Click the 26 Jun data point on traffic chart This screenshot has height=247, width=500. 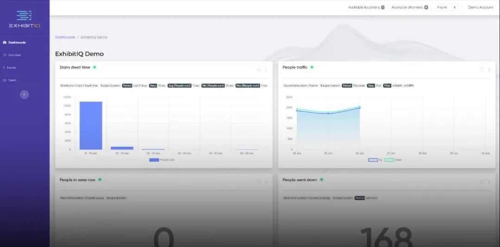click(360, 108)
